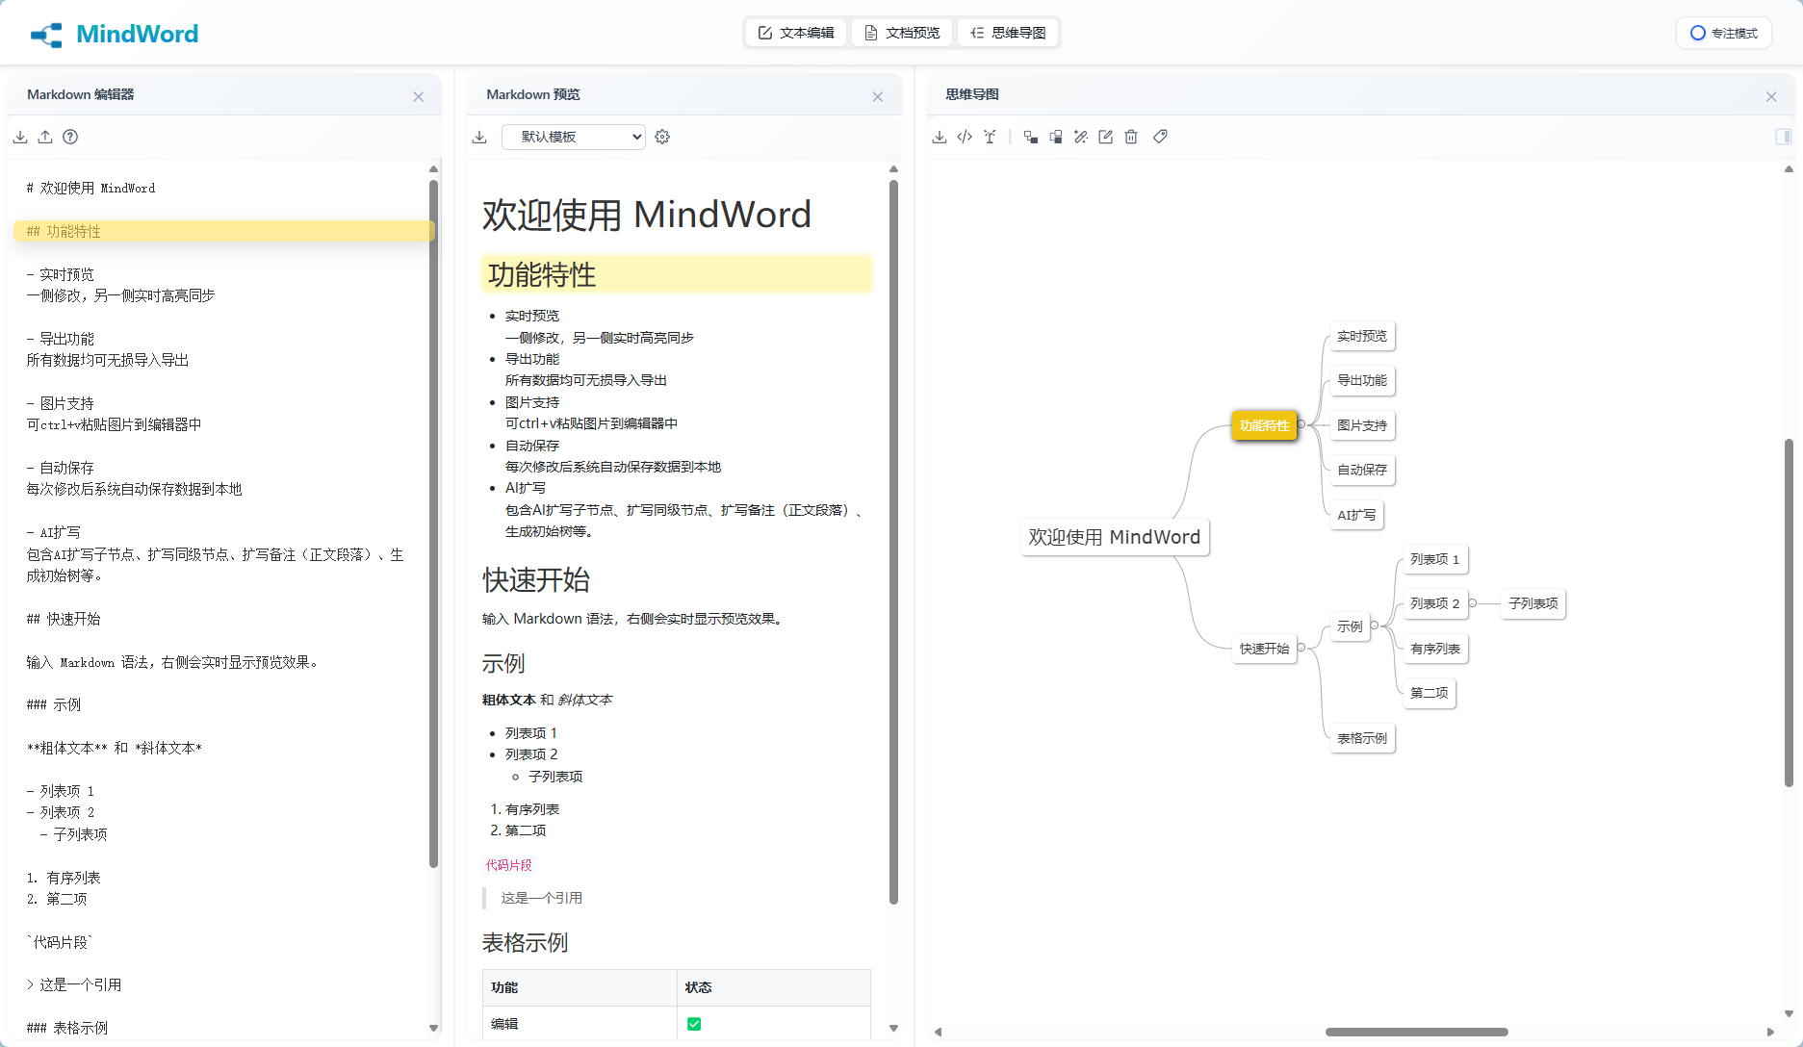
Task: Open the mind map code view
Action: point(965,137)
